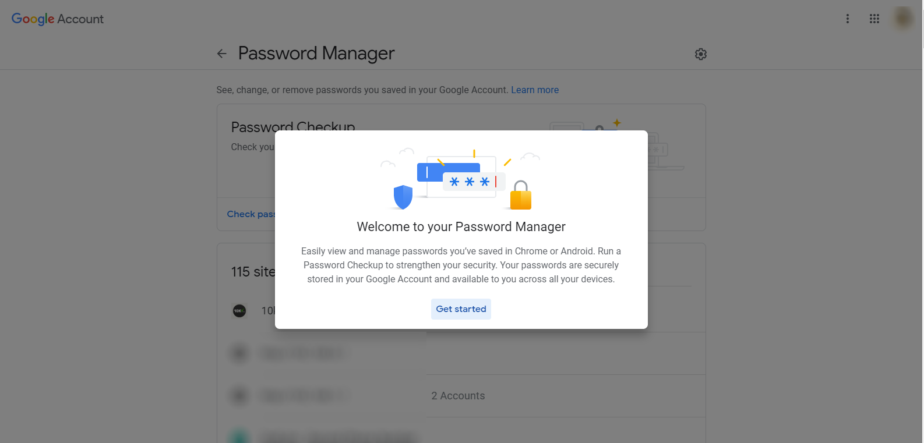Viewport: 924px width, 443px height.
Task: Click the Password Checkup heading
Action: click(x=293, y=126)
